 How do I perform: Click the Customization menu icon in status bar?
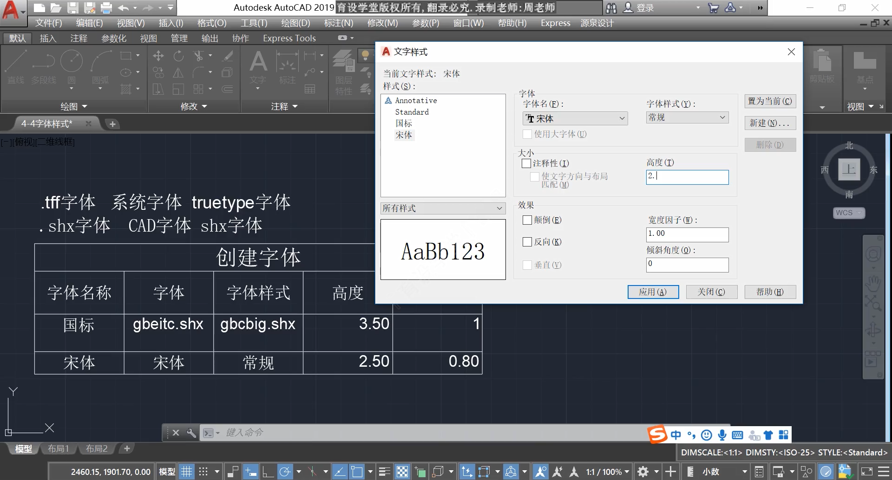point(884,472)
